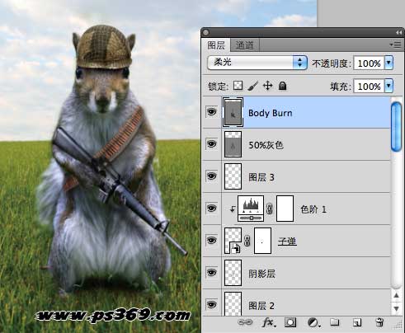Hide the 子弹 layer

tap(211, 240)
